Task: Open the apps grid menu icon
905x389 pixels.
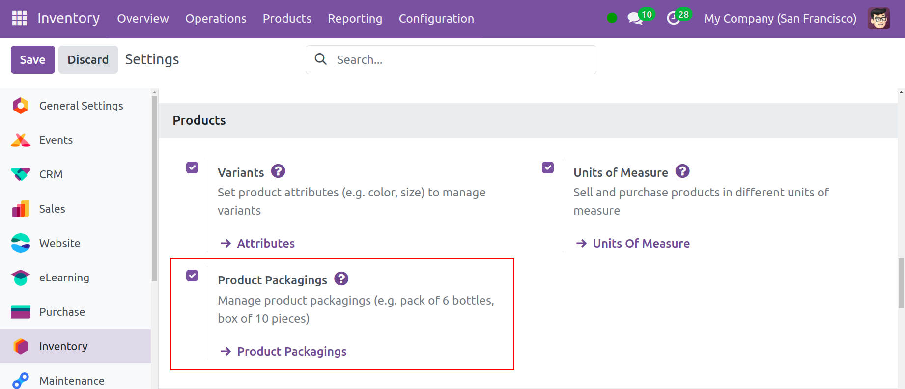Action: (19, 18)
